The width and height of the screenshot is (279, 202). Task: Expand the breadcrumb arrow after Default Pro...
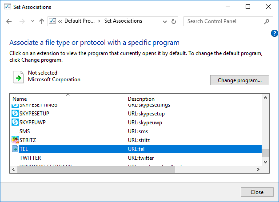click(99, 21)
